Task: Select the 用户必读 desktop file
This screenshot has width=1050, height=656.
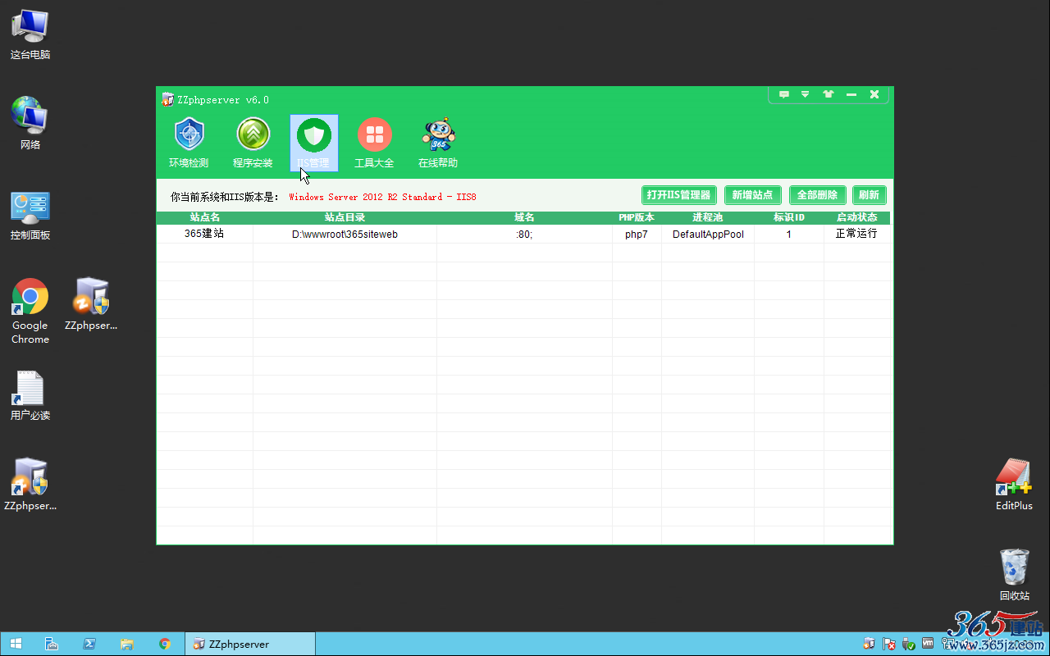Action: point(30,395)
